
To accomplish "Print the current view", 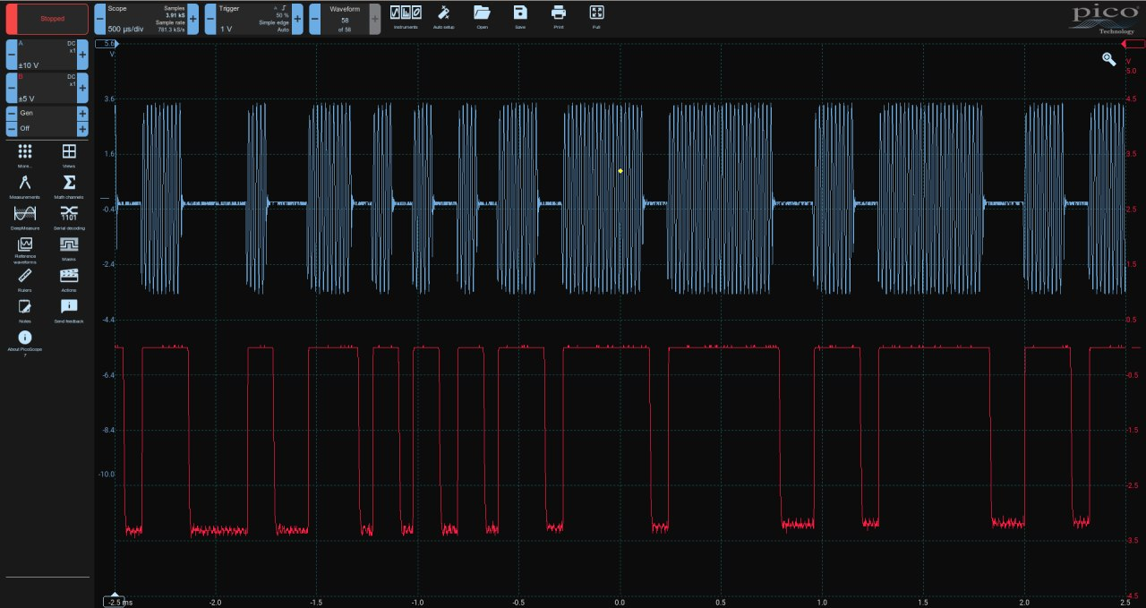I will pos(559,16).
